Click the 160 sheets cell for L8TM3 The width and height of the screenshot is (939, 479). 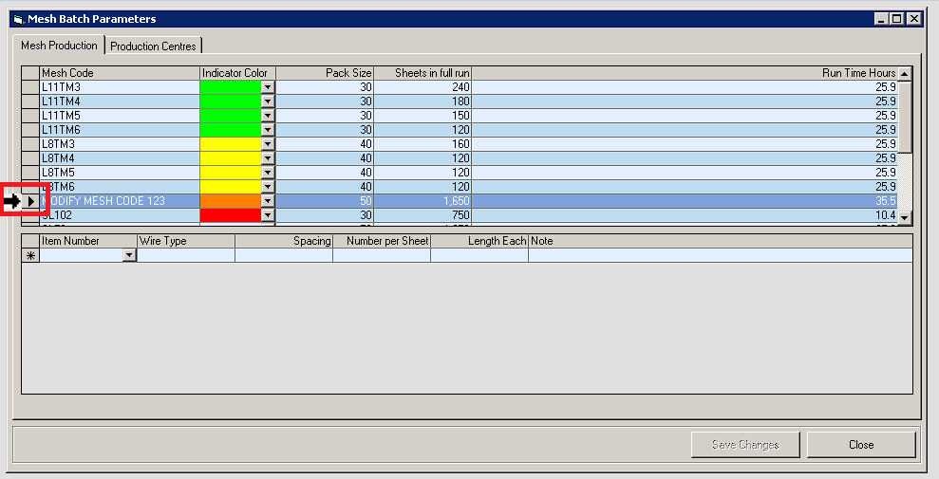tap(423, 144)
